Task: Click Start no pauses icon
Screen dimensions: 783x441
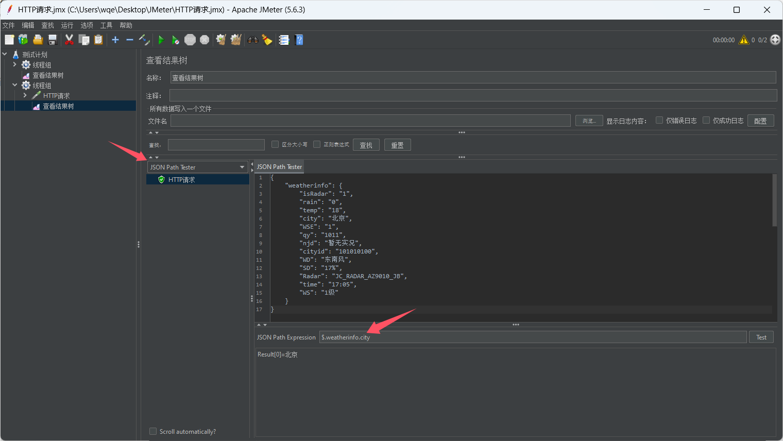Action: (175, 40)
